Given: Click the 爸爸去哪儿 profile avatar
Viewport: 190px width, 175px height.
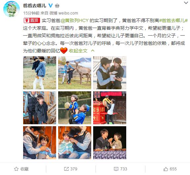Looking at the screenshot, I should [x=12, y=9].
